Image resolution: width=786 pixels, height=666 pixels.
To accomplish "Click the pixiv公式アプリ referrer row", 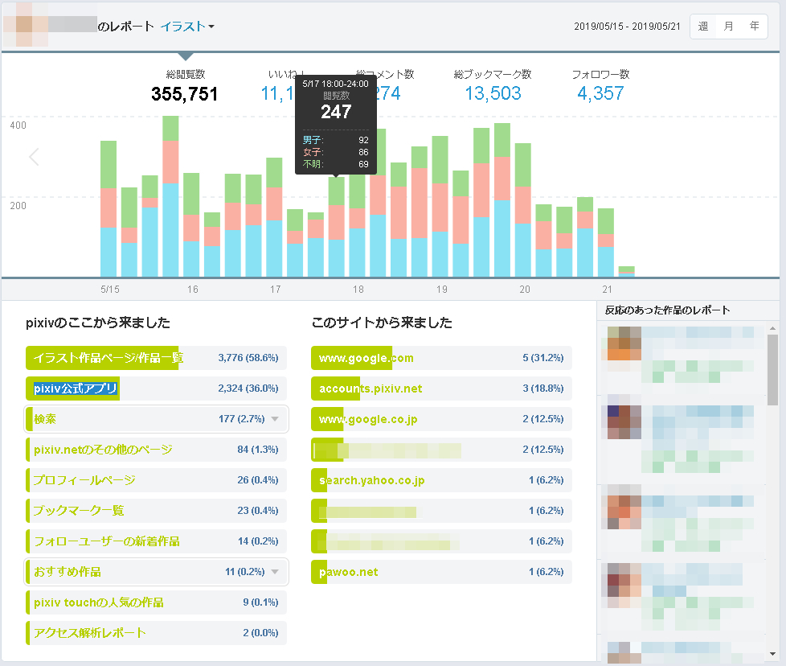I will pyautogui.click(x=156, y=388).
